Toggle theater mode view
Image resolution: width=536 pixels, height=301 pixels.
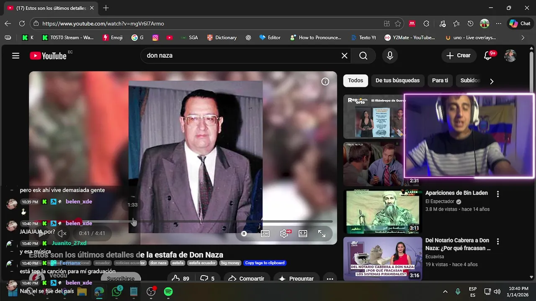[303, 234]
